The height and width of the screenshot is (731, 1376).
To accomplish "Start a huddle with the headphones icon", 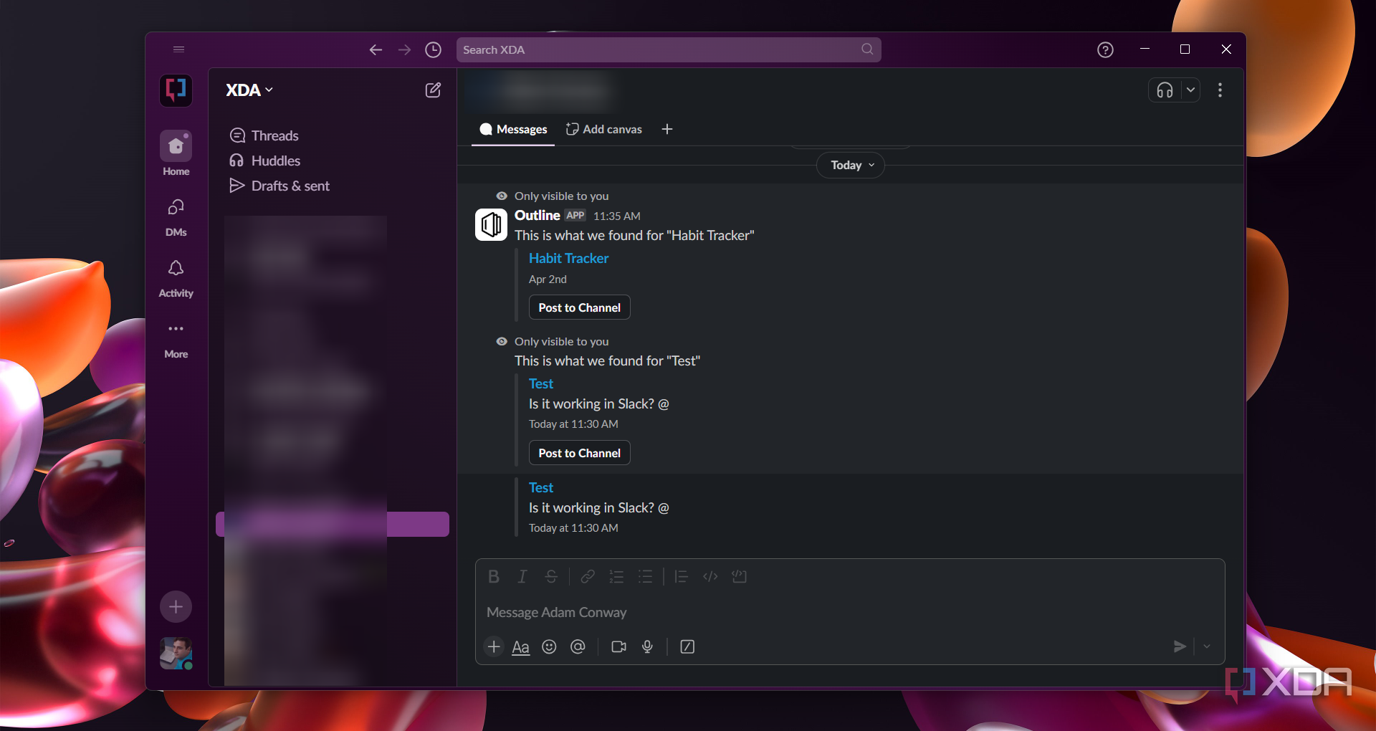I will point(1165,90).
